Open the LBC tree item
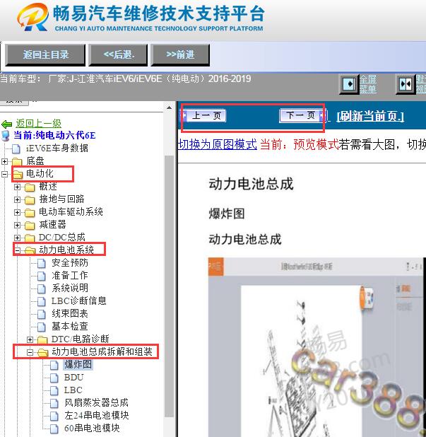 (x=73, y=390)
